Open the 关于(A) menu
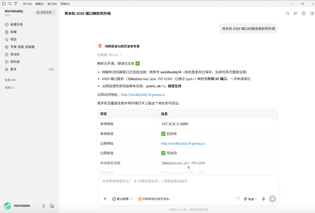315x213 pixels. 27,4
